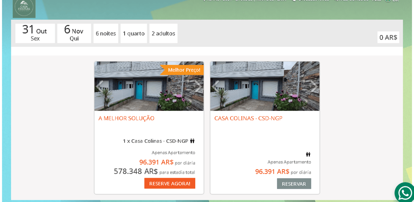Open the 0 AR$ cart total

(x=388, y=37)
